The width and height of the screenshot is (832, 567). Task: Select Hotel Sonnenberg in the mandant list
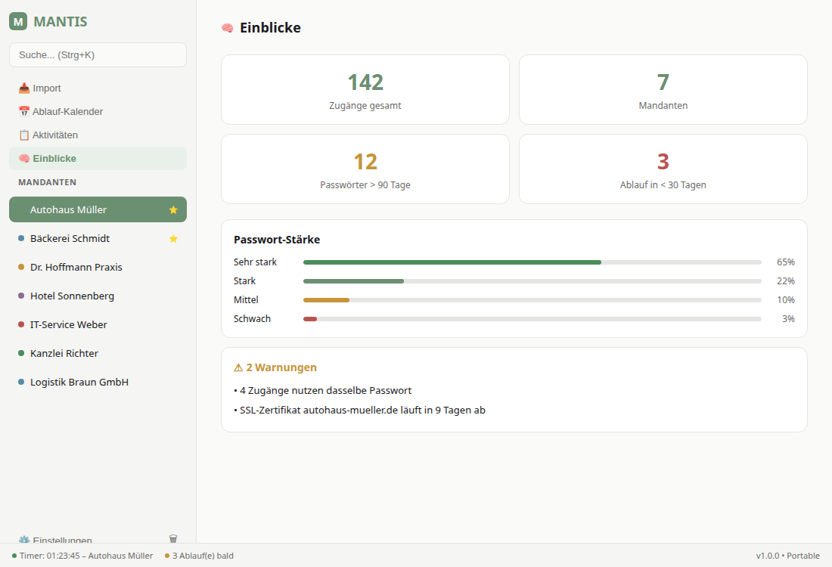[x=72, y=296]
